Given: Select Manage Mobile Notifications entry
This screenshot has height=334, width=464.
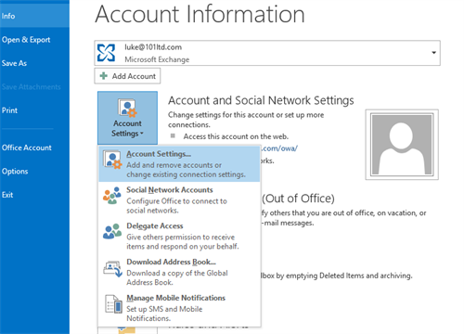Looking at the screenshot, I should 179,307.
